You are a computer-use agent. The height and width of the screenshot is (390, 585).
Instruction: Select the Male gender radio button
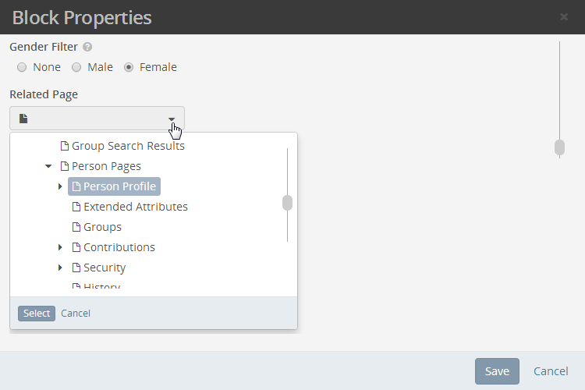(x=76, y=67)
